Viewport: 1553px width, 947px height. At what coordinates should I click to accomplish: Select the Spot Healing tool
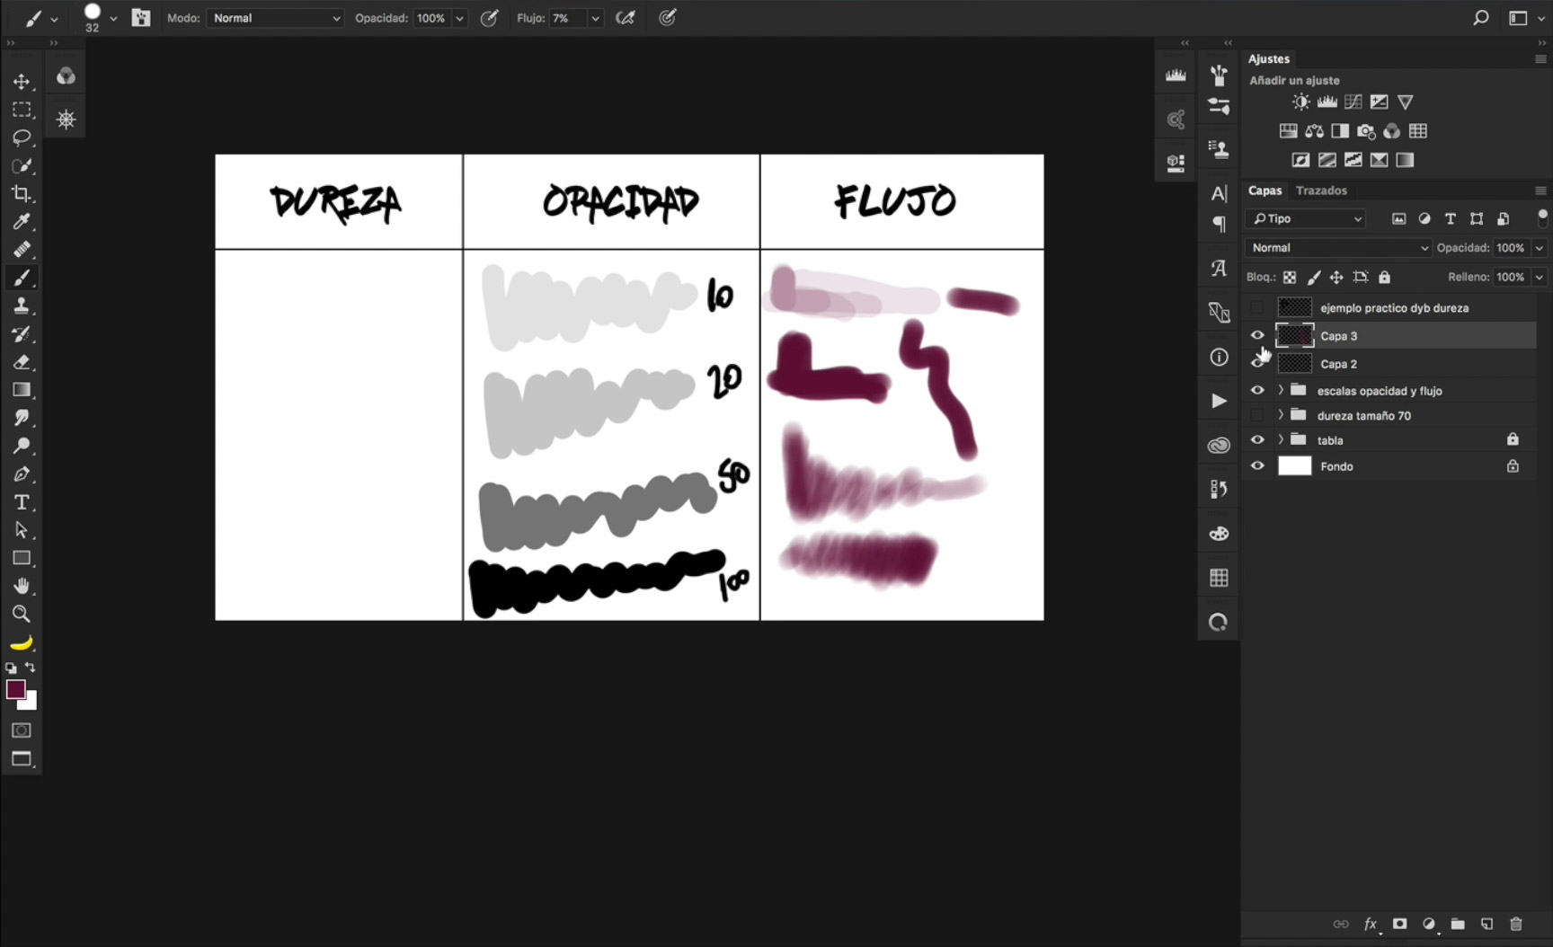(x=22, y=249)
